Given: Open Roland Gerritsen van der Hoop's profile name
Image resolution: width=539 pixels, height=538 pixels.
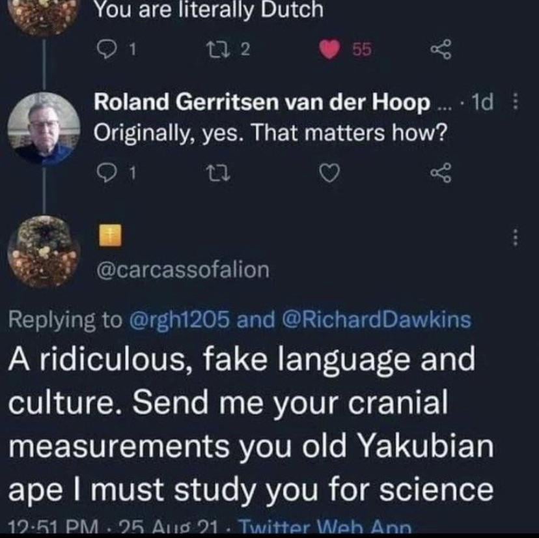Looking at the screenshot, I should [x=262, y=103].
